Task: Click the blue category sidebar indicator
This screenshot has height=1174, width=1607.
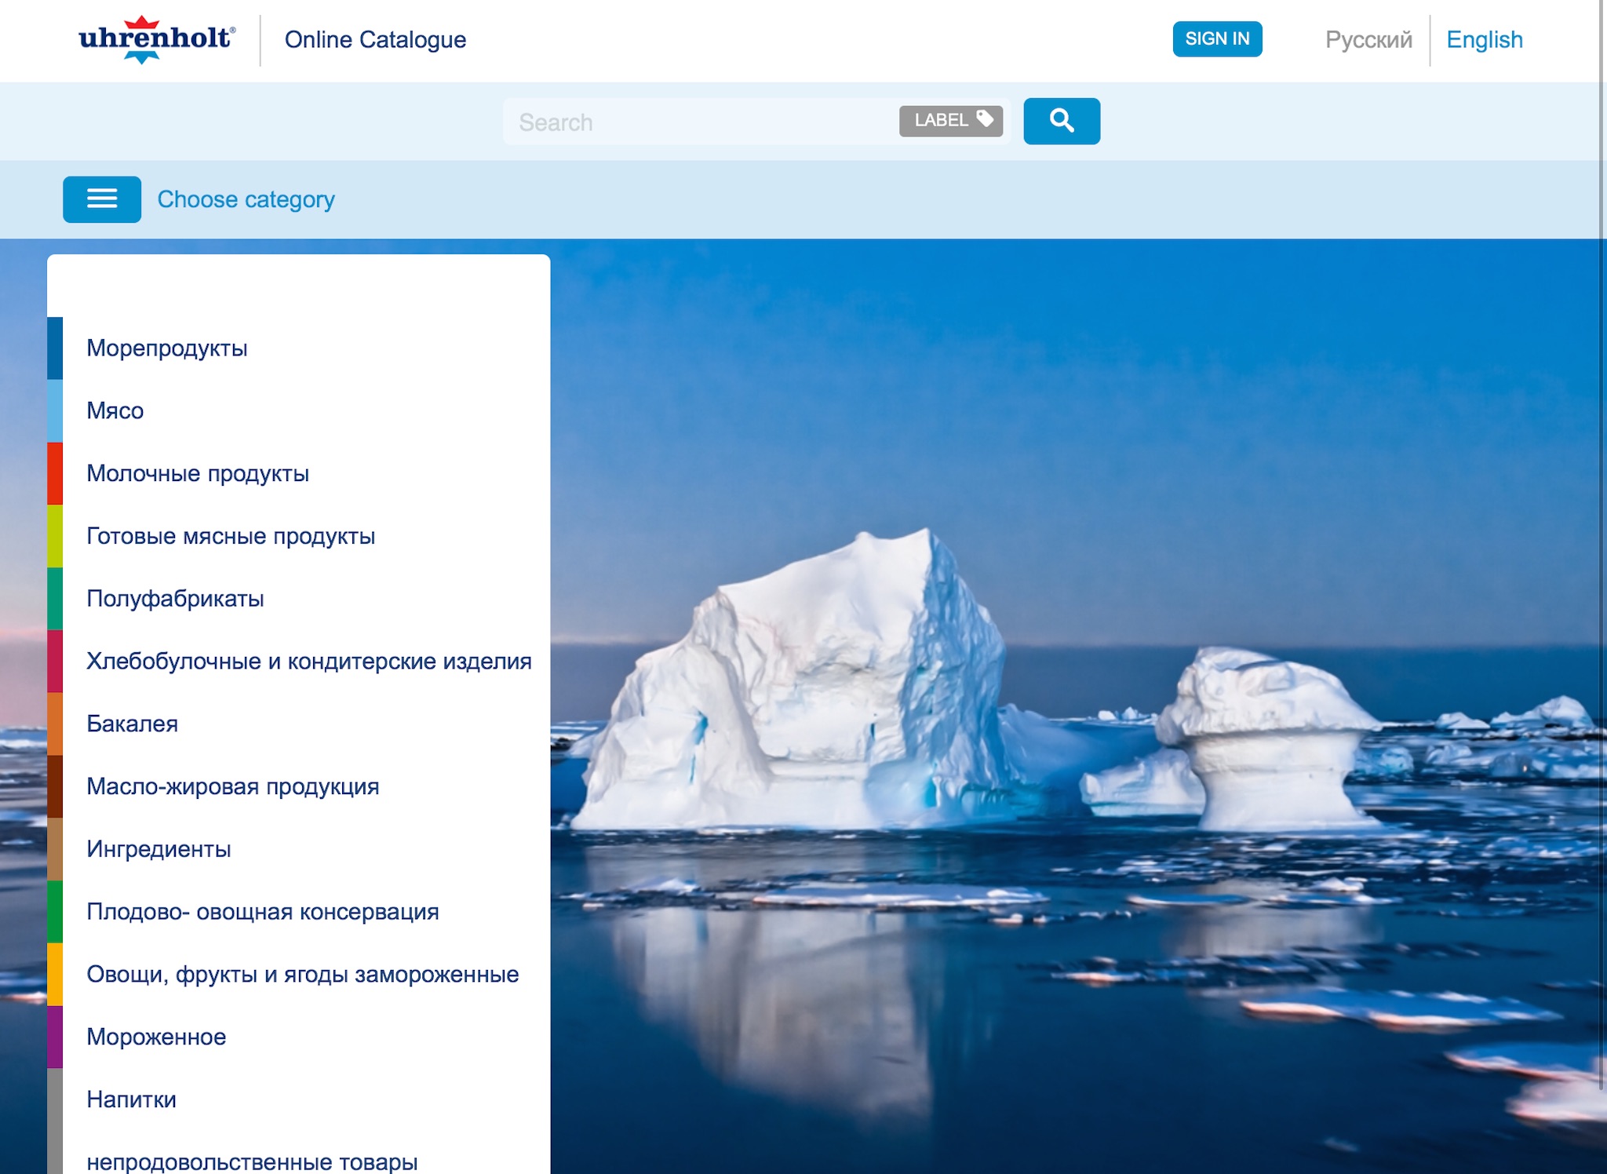Action: (55, 349)
